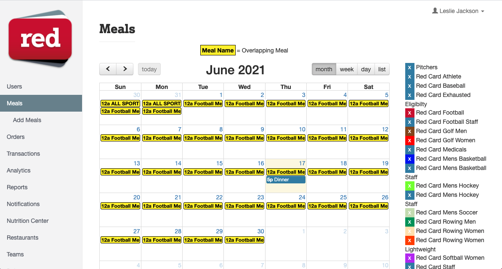Click the red card logo
Image resolution: width=502 pixels, height=269 pixels.
tap(40, 38)
